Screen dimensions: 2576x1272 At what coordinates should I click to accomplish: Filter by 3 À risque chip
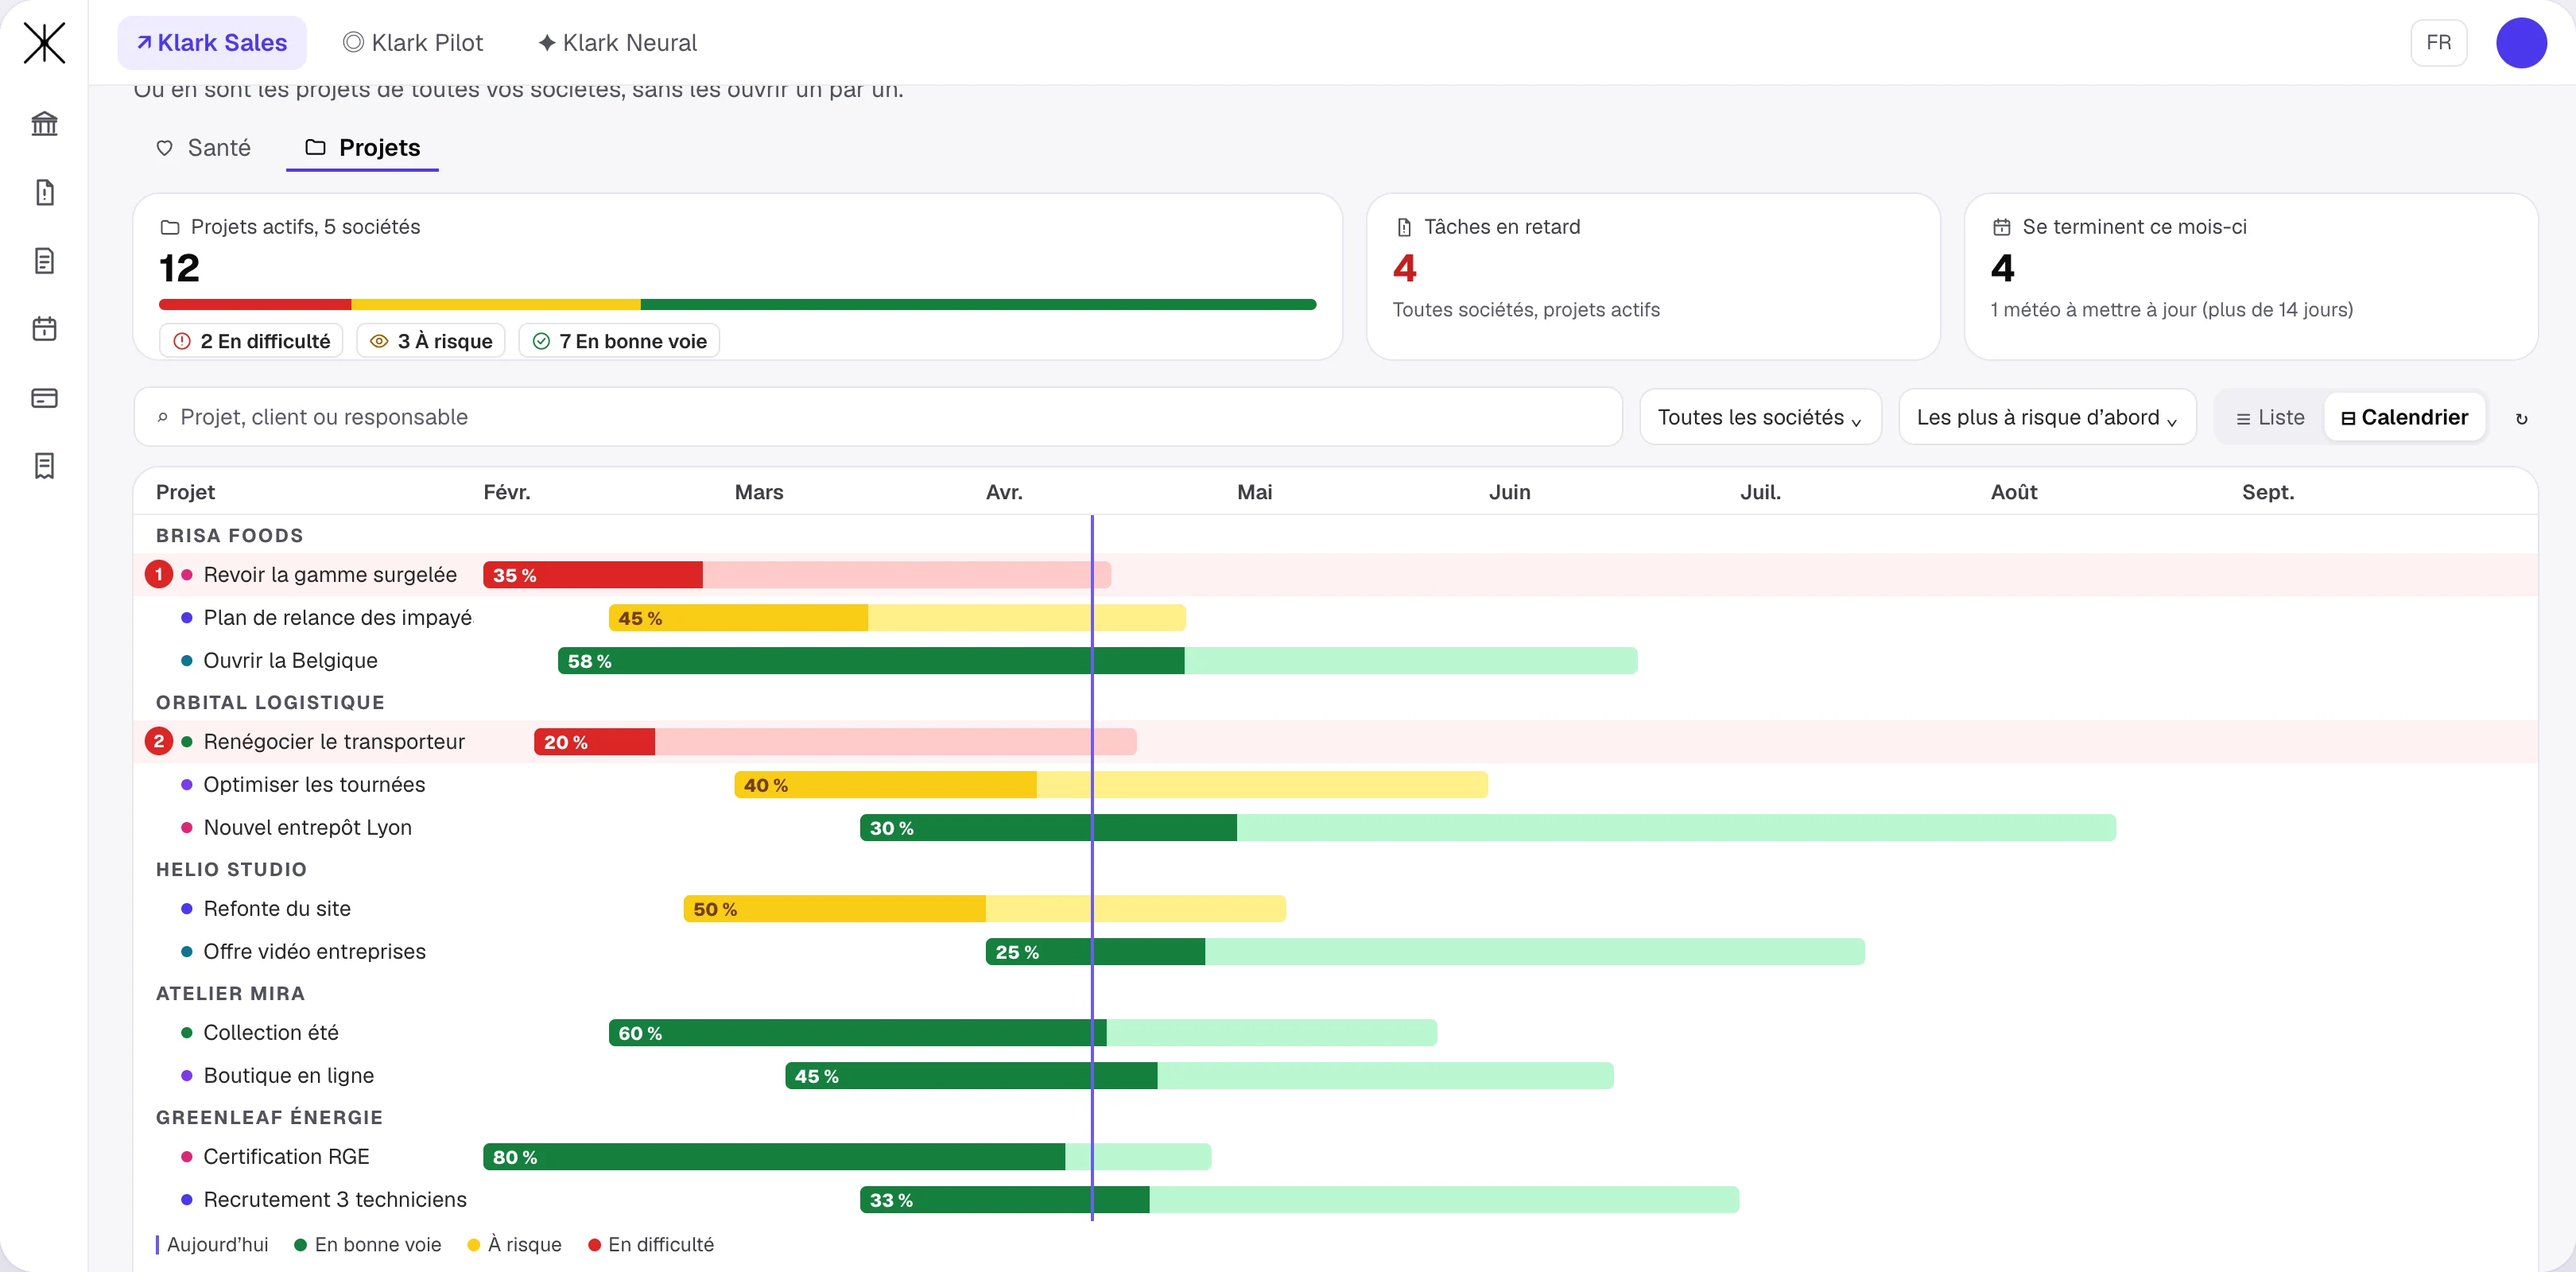tap(431, 341)
